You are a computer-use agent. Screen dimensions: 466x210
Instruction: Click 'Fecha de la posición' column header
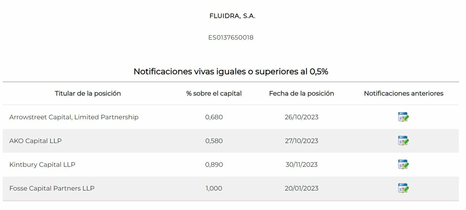point(301,93)
